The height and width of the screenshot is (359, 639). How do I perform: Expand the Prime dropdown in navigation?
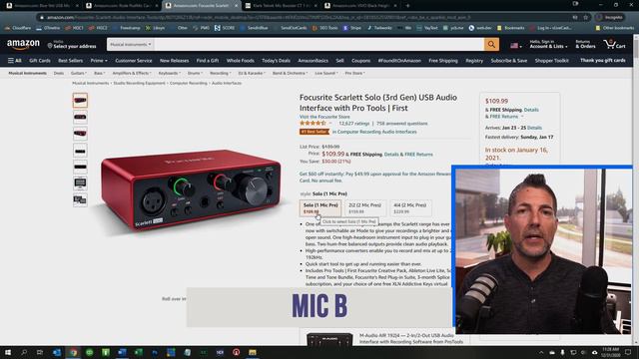click(x=99, y=60)
